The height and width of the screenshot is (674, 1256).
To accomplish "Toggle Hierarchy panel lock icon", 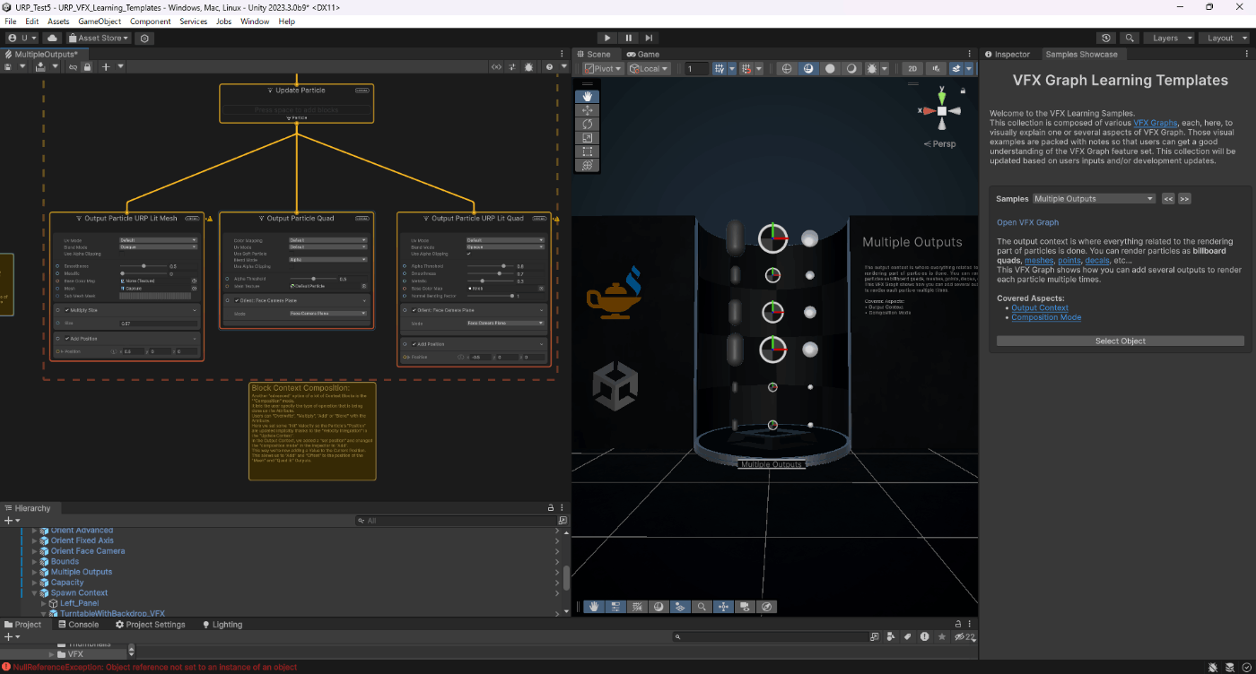I will [551, 508].
